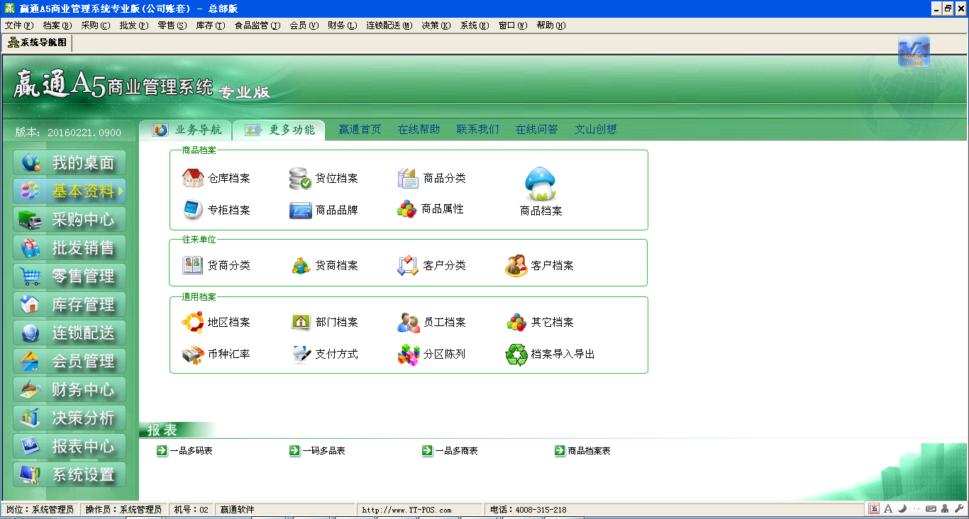Go to 采购中心 purchasing center
The image size is (969, 519).
(x=70, y=220)
